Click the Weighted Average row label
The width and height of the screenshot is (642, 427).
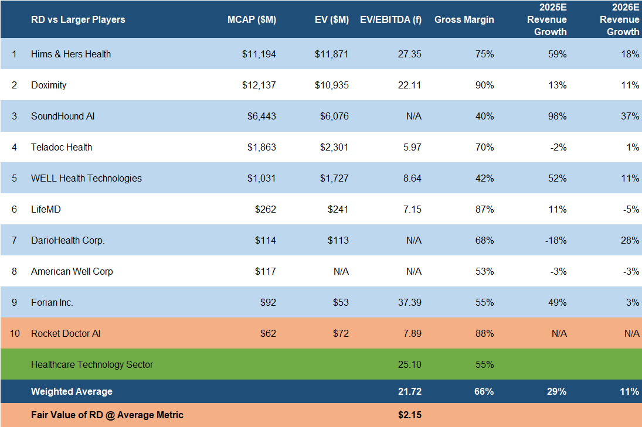(x=72, y=391)
